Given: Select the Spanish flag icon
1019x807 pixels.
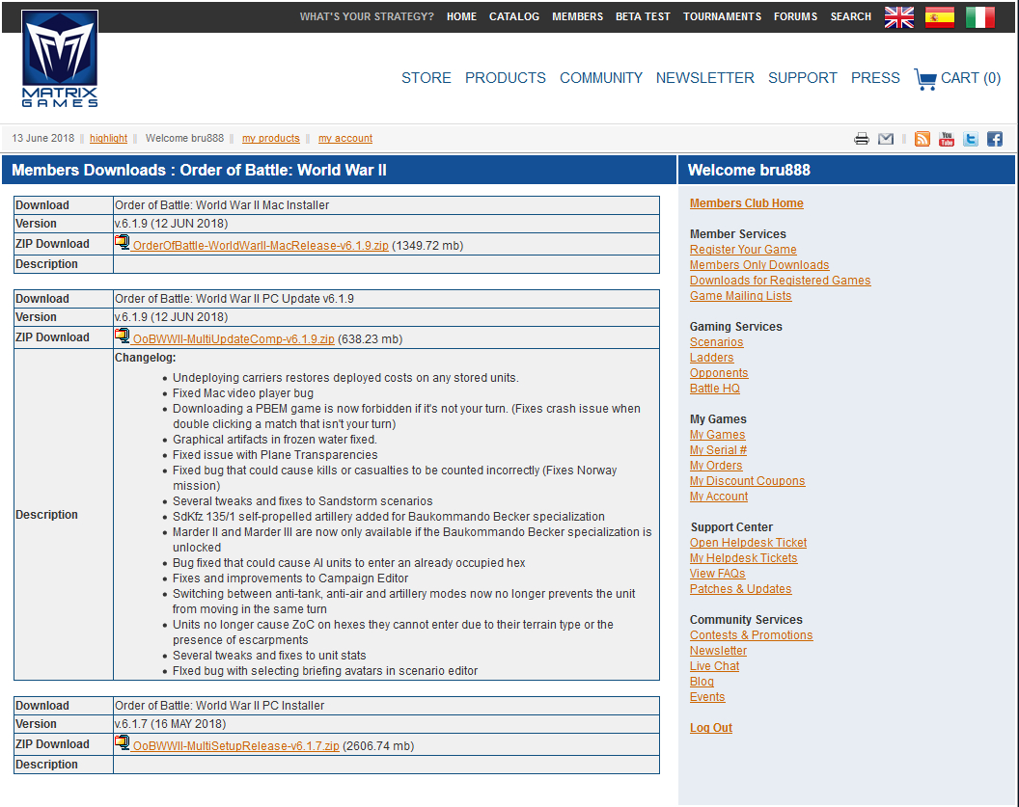Looking at the screenshot, I should 940,16.
